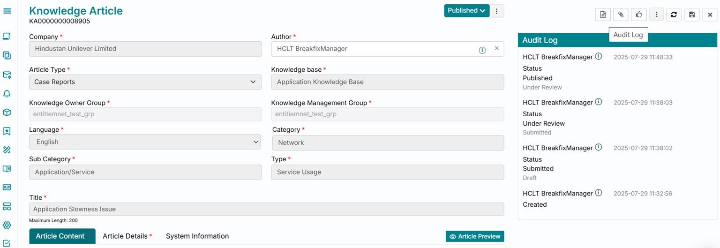This screenshot has width=720, height=248.
Task: Close the article with the X icon
Action: point(710,15)
